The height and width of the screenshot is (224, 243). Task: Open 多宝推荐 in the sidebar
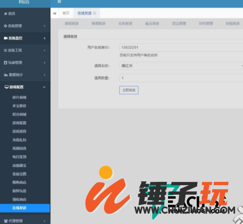point(19,106)
